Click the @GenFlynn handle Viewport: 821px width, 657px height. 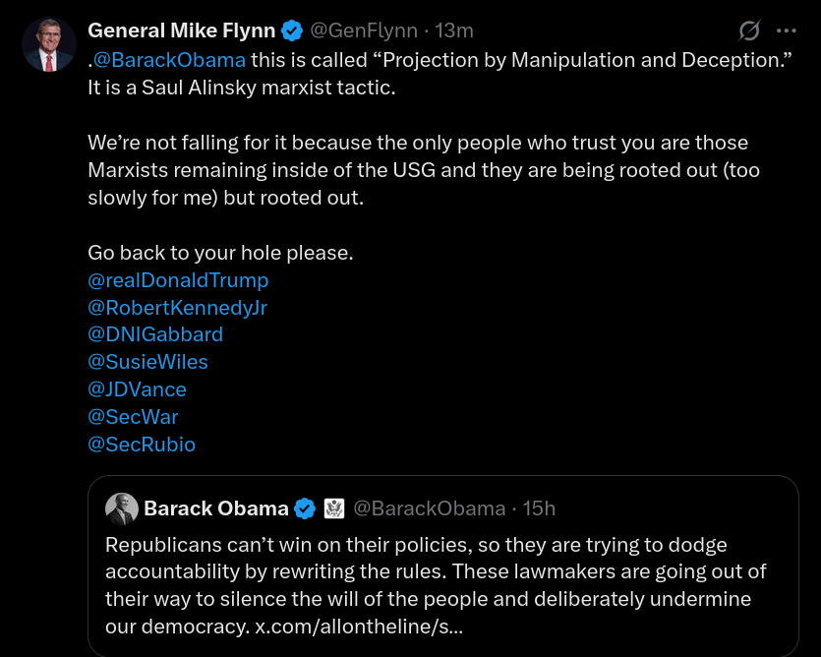(364, 31)
